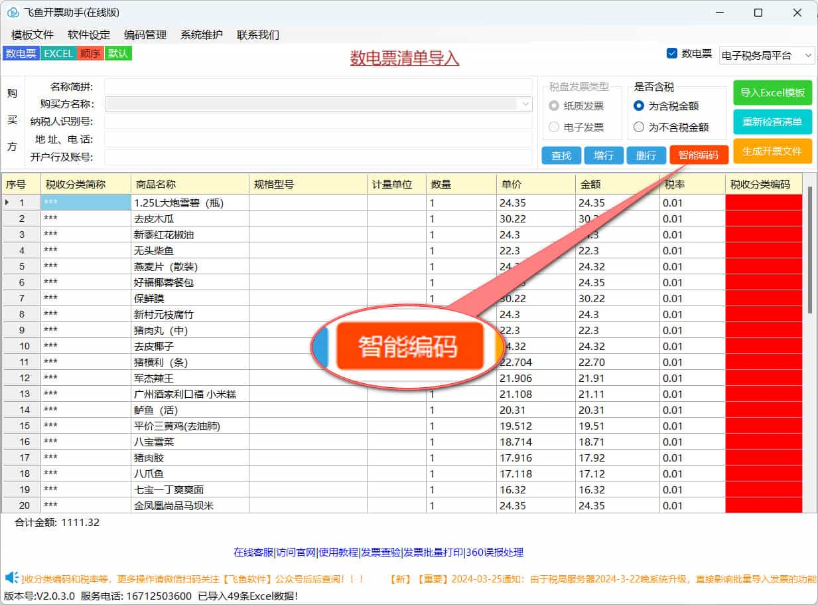Click the 导入Excel模板 button

pos(773,93)
